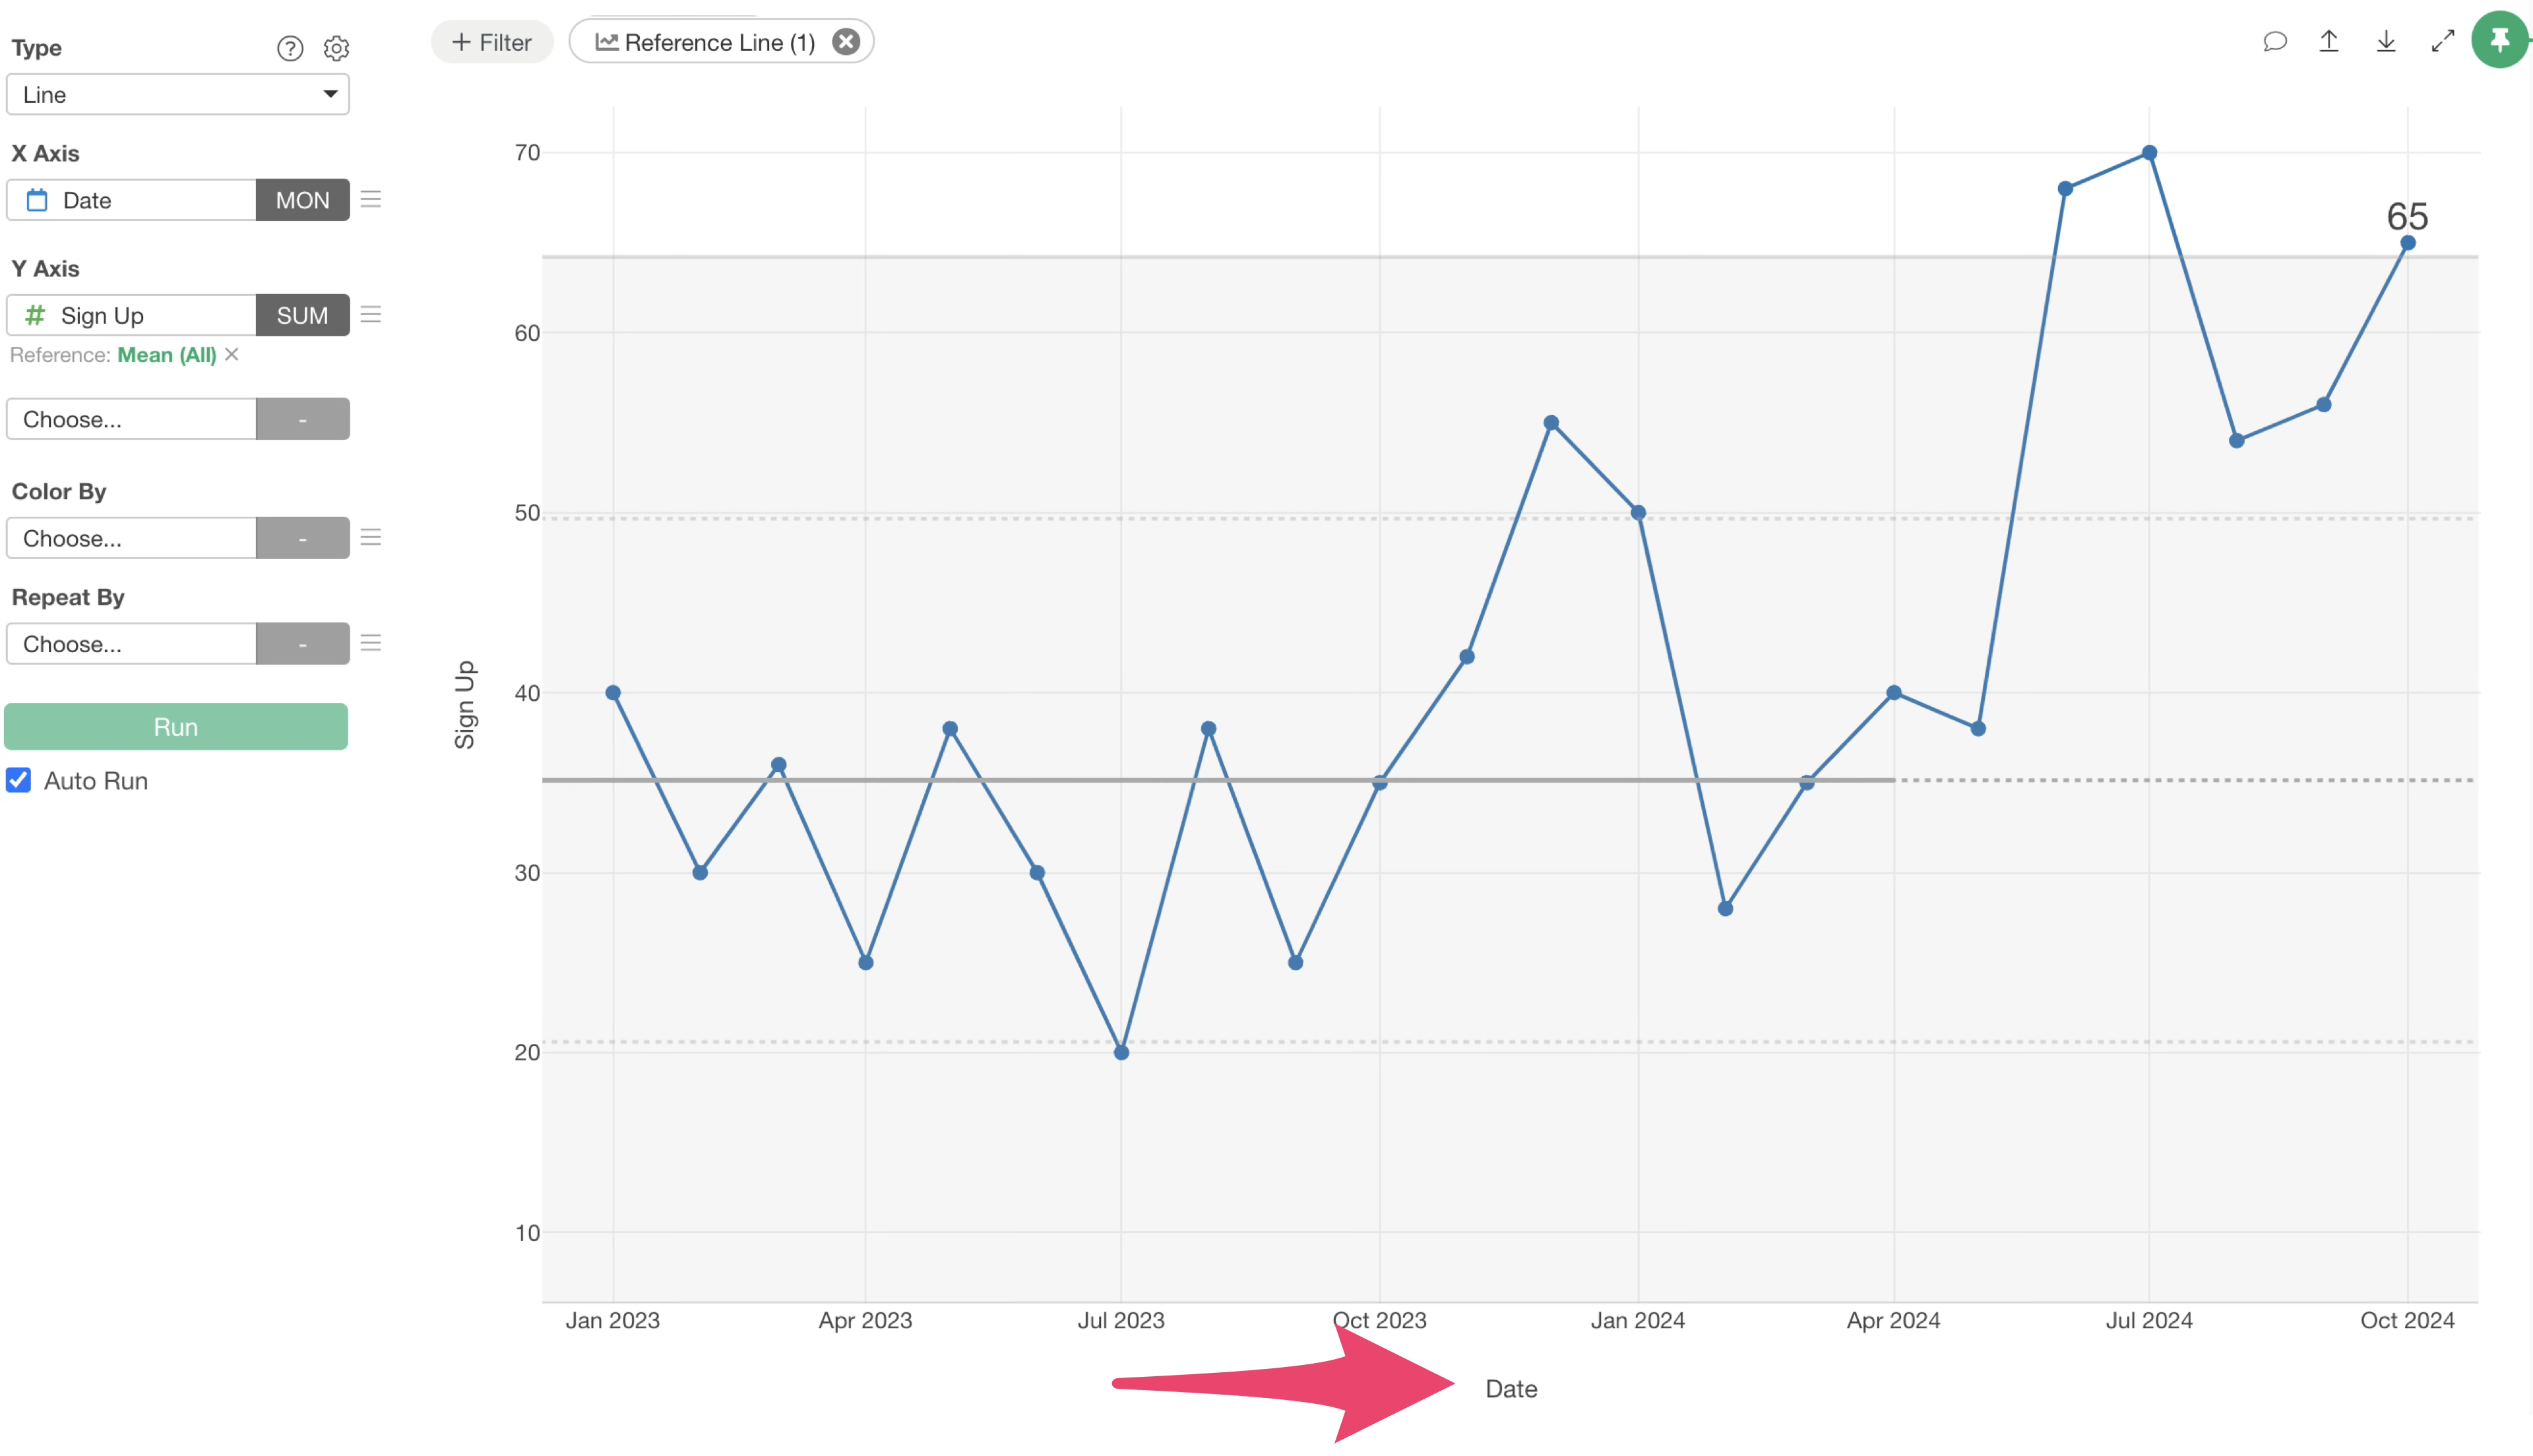Open chart settings gear icon
Screen dimensions: 2533x1456
point(336,48)
